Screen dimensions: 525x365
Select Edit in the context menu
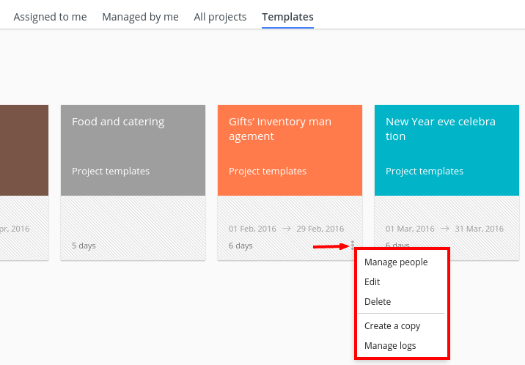[x=372, y=281]
